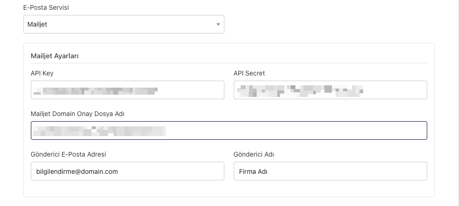This screenshot has height=206, width=459.
Task: Click the API Key label
Action: click(x=42, y=73)
